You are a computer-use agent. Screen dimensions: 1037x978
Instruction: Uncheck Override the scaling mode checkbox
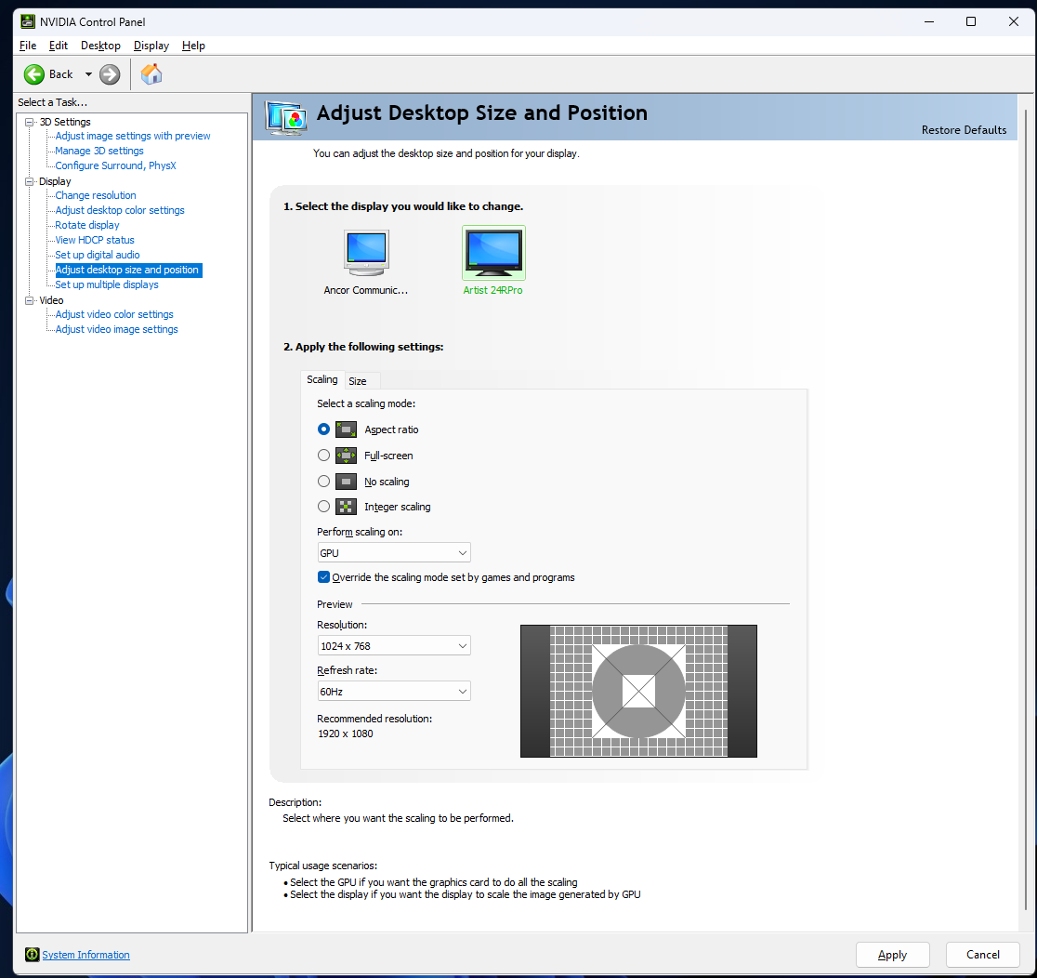[x=323, y=576]
